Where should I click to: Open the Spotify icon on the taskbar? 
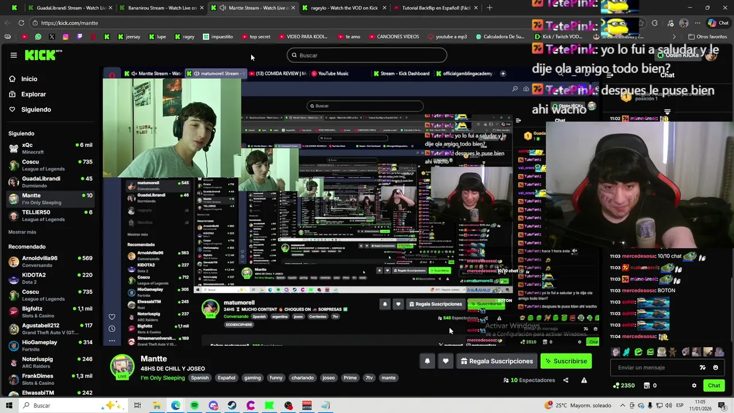(x=194, y=406)
